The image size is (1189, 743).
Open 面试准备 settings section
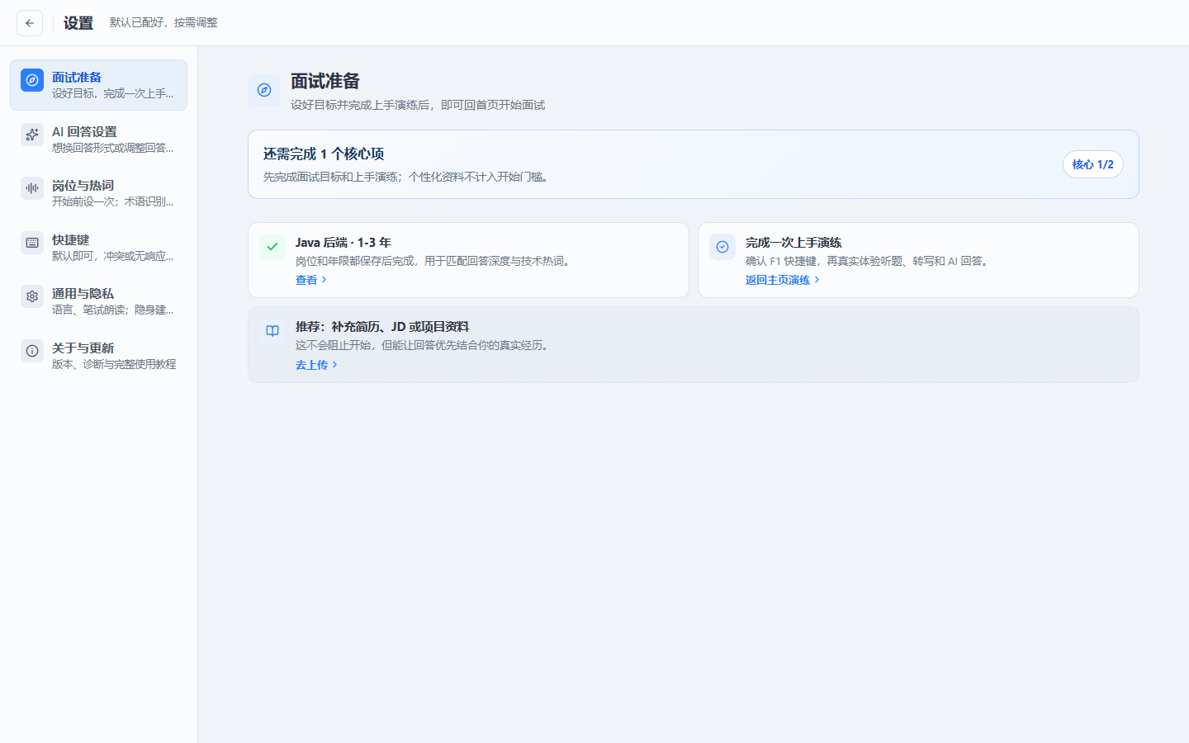click(98, 85)
